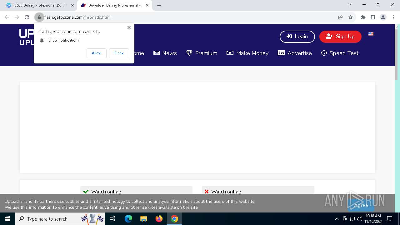Close the Download Defrag Professional tab
Image resolution: width=400 pixels, height=225 pixels.
tap(147, 5)
